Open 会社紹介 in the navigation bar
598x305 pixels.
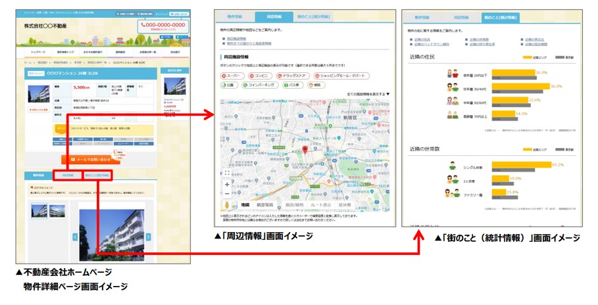point(175,52)
